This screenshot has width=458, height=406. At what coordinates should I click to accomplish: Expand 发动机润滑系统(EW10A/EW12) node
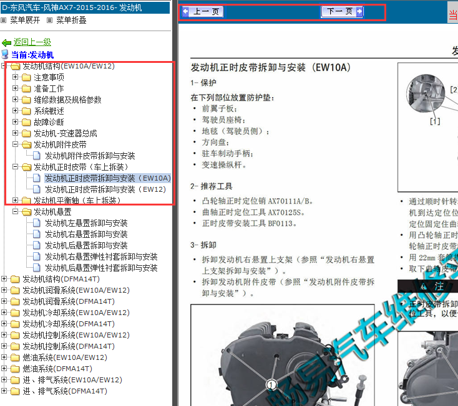pos(4,290)
